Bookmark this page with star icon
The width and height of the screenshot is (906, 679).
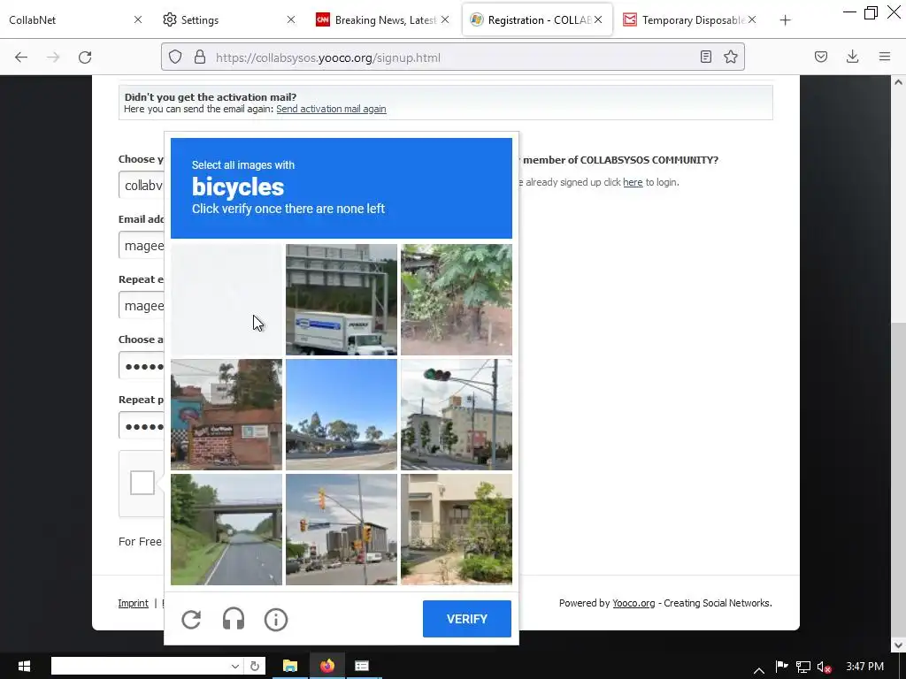click(x=730, y=57)
